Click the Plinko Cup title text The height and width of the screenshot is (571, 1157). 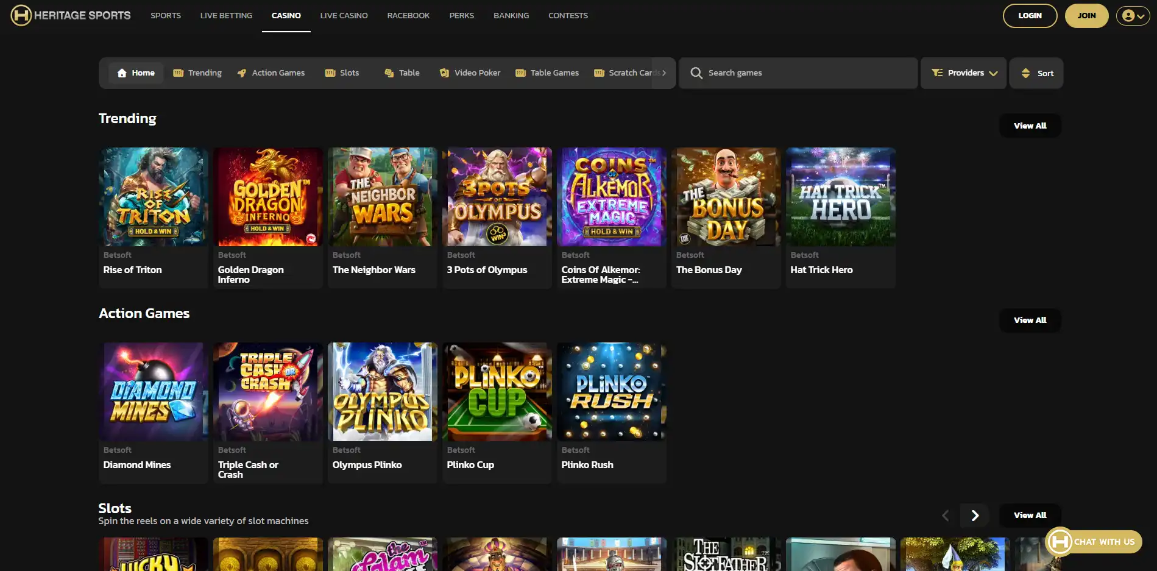pyautogui.click(x=470, y=465)
